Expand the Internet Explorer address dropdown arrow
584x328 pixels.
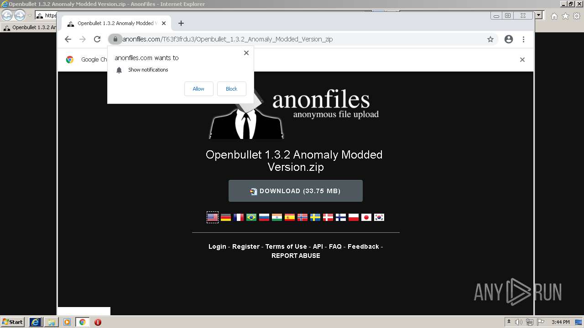(539, 15)
